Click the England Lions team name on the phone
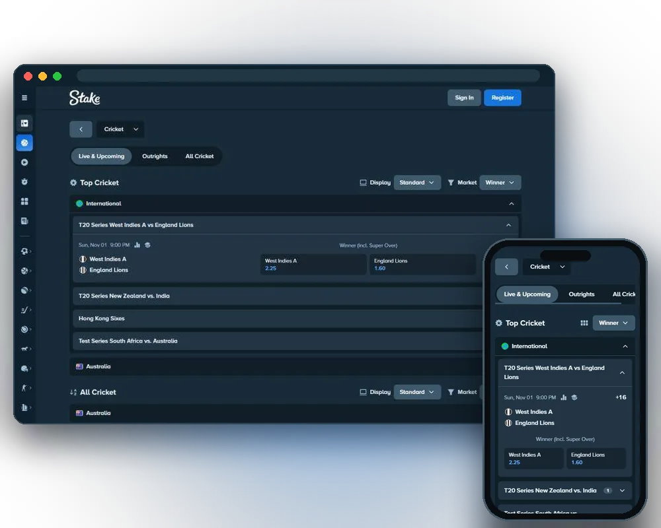The image size is (661, 528). click(x=535, y=423)
